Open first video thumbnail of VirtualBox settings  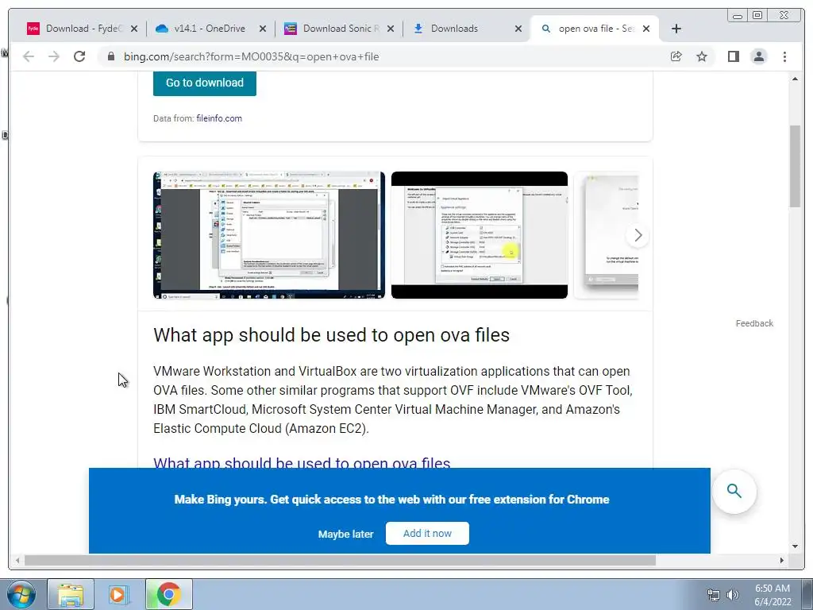pyautogui.click(x=269, y=235)
